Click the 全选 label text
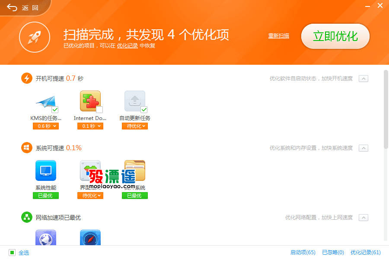Viewport: 389px width, 259px height. 24,253
